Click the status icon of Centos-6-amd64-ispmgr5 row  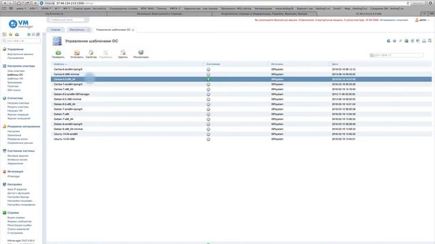209,69
